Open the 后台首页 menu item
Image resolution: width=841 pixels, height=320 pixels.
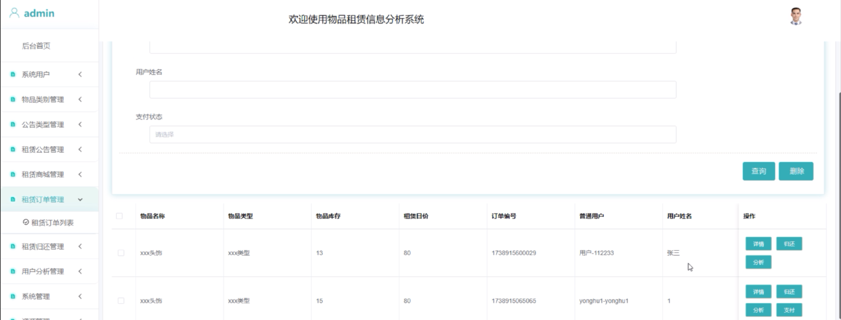36,46
